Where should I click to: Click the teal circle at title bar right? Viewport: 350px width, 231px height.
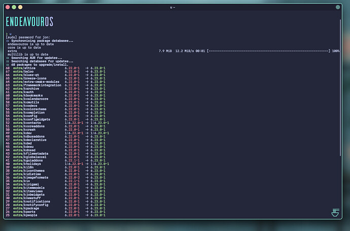pyautogui.click(x=338, y=7)
